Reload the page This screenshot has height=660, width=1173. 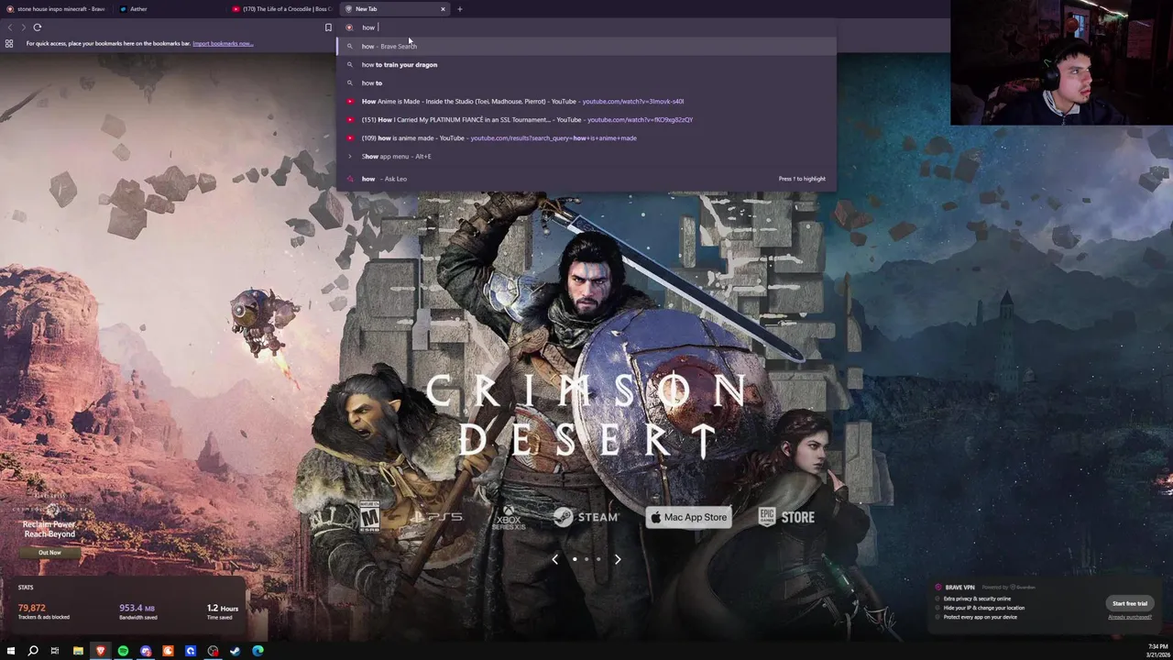38,27
